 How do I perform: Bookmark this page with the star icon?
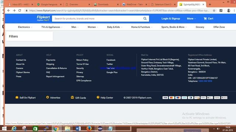(214, 11)
